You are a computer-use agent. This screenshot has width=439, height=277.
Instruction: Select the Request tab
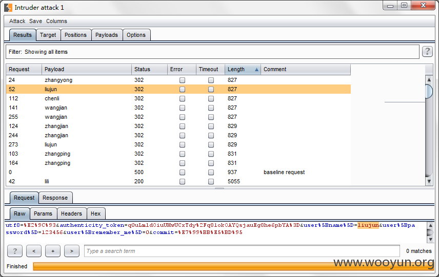click(x=24, y=198)
